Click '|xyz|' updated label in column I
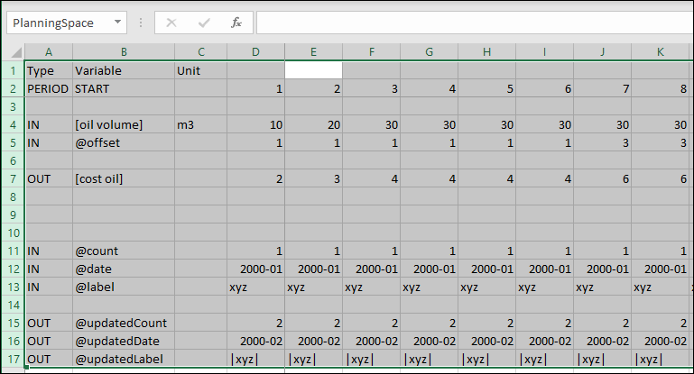 [x=544, y=359]
